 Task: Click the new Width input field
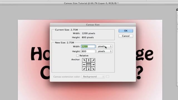click(x=88, y=46)
